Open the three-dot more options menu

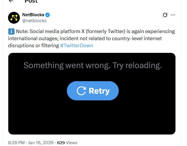(173, 15)
